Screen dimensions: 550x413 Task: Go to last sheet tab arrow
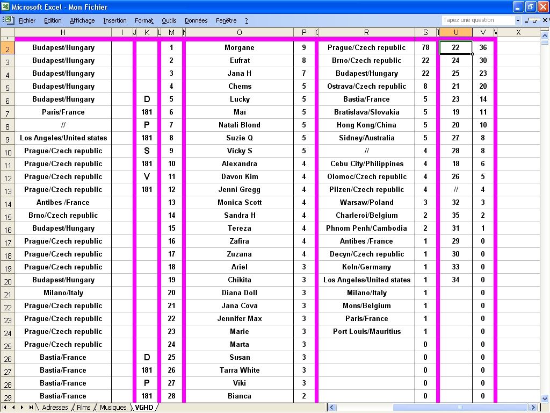tap(31, 408)
